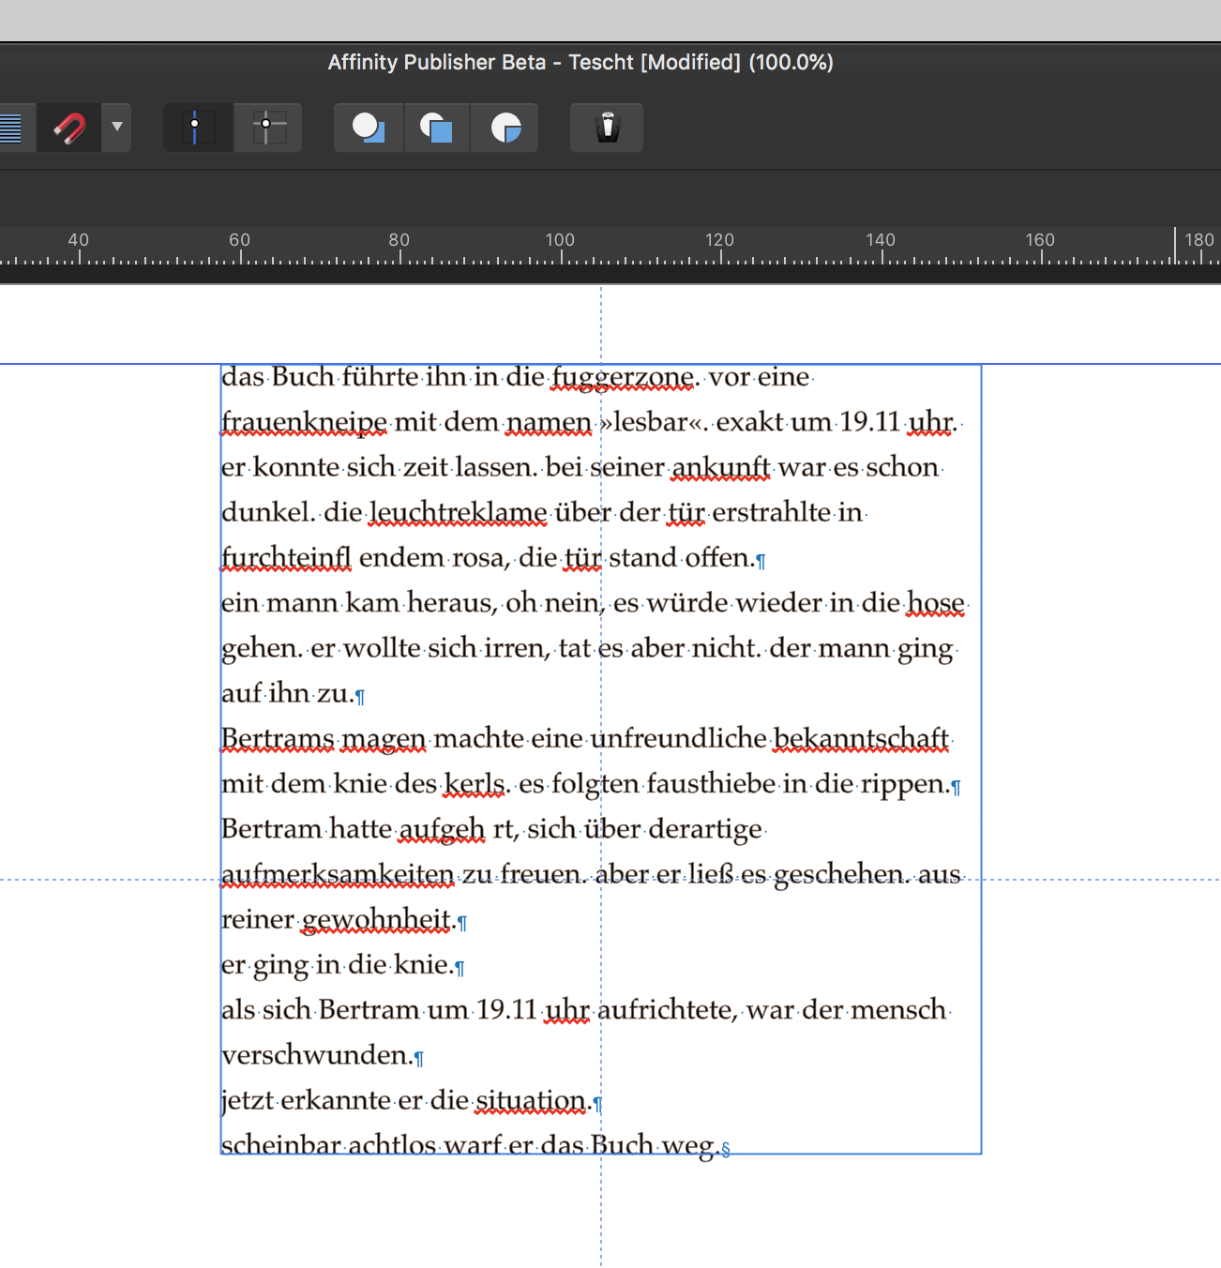The height and width of the screenshot is (1268, 1221).
Task: Click the 40 mark on horizontal ruler
Action: (79, 240)
